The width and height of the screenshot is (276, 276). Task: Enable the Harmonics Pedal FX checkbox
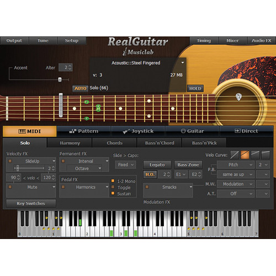(63, 187)
